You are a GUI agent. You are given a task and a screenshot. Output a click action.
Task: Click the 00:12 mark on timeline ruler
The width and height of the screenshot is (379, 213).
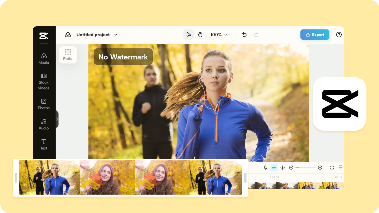point(338,177)
